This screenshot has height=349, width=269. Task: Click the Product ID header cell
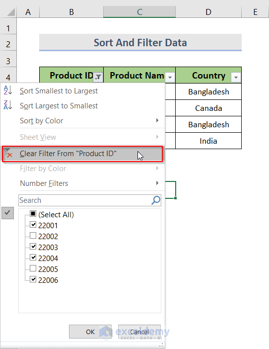71,75
